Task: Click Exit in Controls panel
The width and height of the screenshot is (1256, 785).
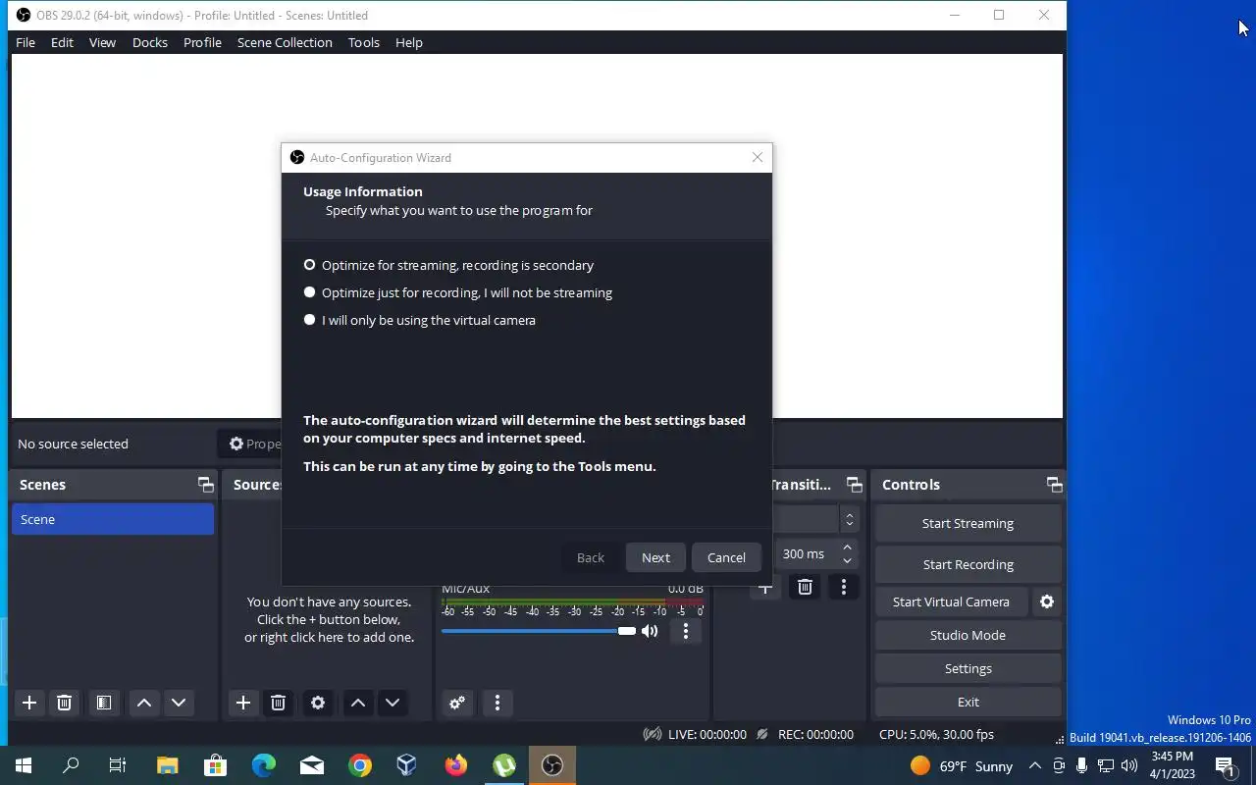Action: pos(968,702)
